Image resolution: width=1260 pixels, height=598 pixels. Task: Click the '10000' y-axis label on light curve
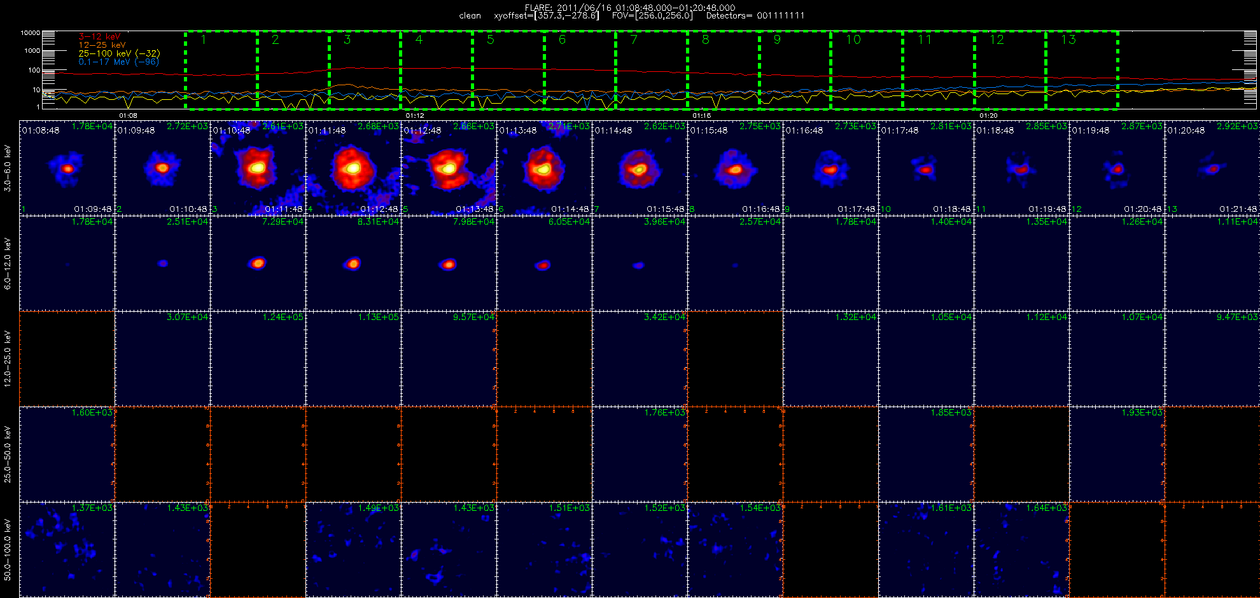pos(30,32)
